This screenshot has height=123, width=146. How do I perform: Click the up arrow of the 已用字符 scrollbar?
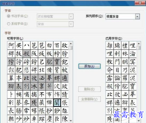pyautogui.click(x=139, y=44)
